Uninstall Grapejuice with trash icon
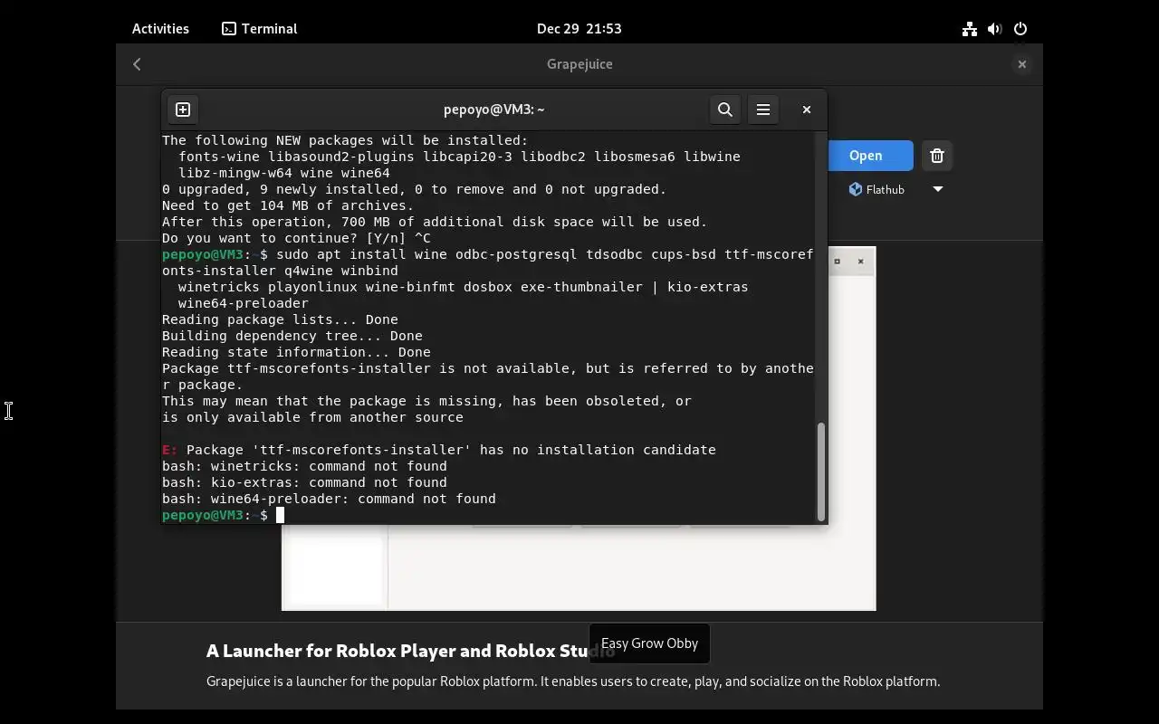The height and width of the screenshot is (724, 1159). pos(937,156)
